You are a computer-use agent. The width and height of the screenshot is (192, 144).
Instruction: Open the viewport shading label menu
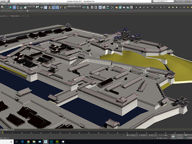(x=22, y=16)
